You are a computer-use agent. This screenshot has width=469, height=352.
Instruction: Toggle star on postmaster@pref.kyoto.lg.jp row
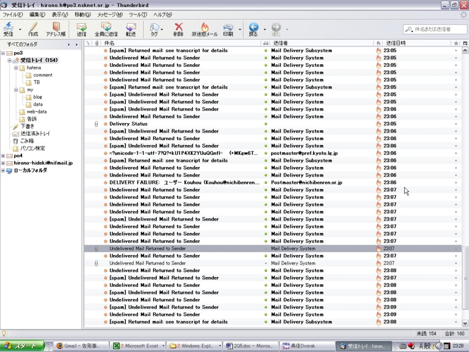tap(456, 153)
